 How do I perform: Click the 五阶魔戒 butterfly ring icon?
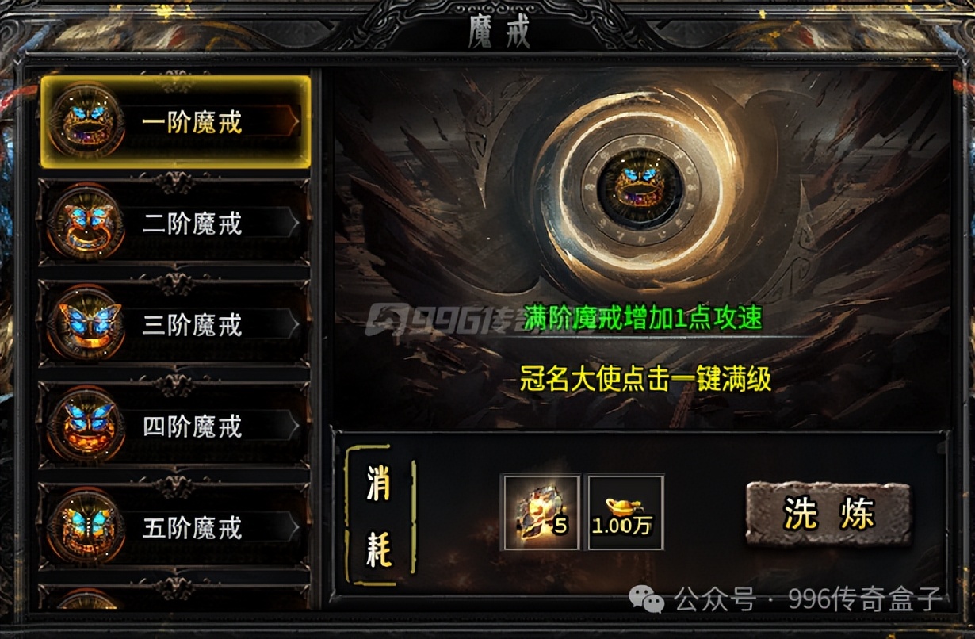point(86,527)
